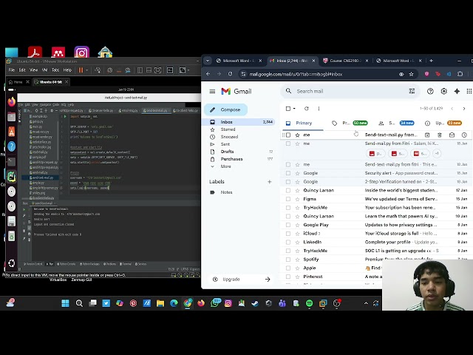The width and height of the screenshot is (473, 355).
Task: Select checkbox for Security alert email from Google
Action: pos(288,173)
